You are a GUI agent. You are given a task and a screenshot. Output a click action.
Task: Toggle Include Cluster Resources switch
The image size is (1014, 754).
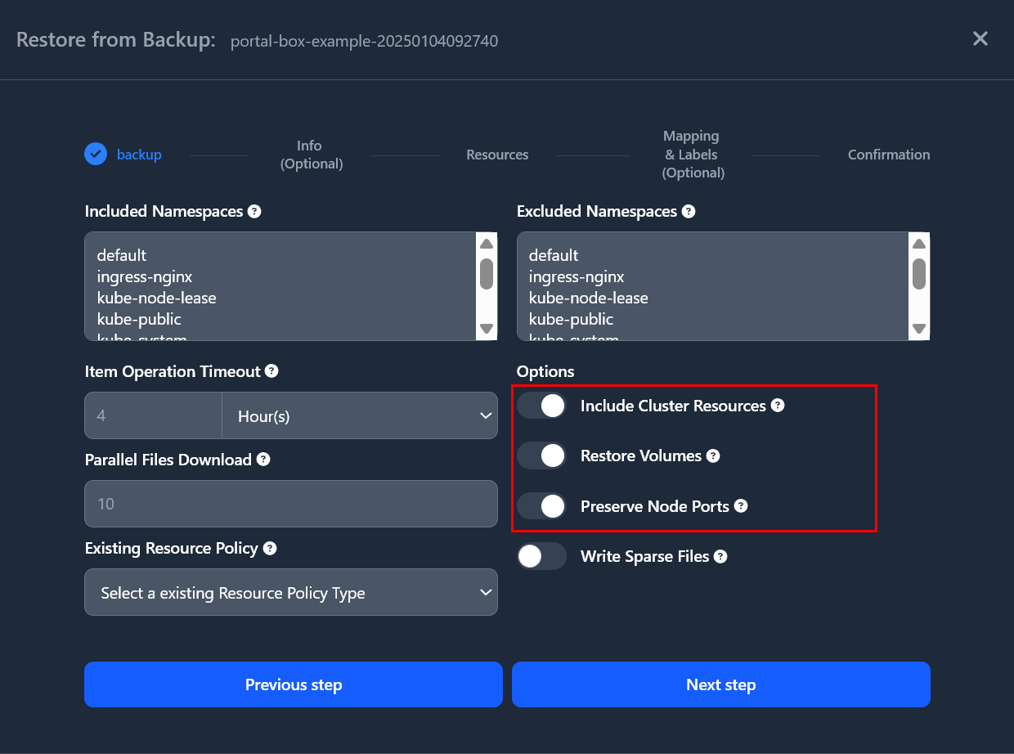pyautogui.click(x=541, y=406)
